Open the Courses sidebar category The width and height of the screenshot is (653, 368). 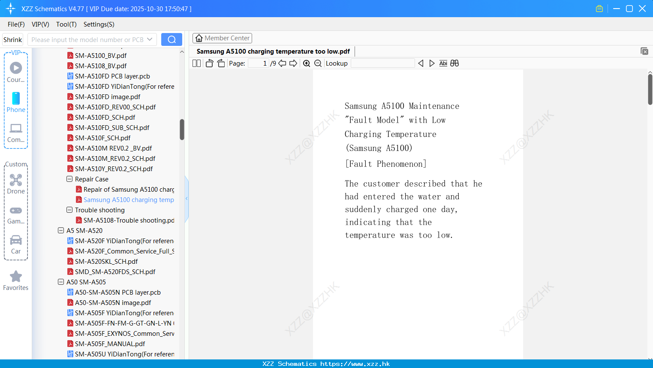click(16, 72)
